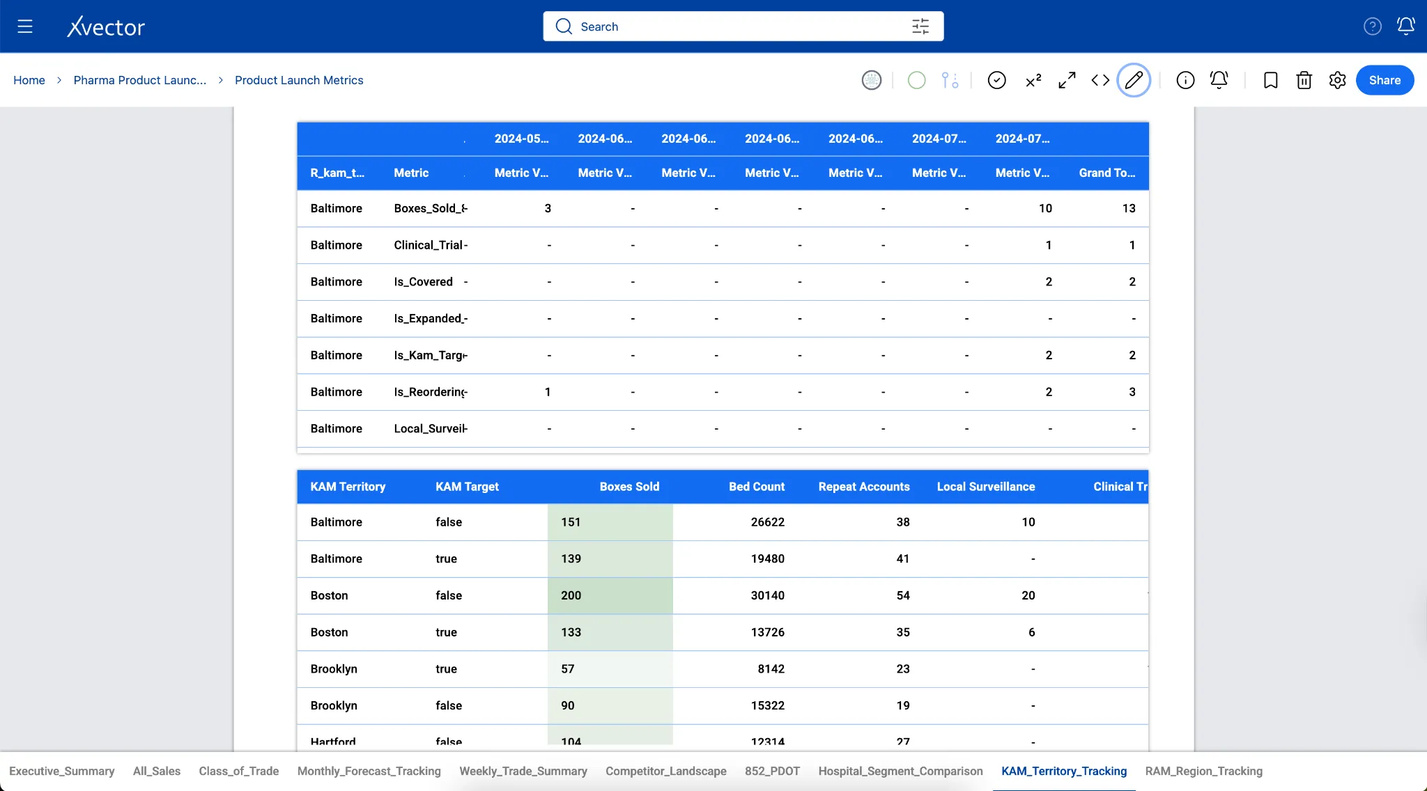Click KAM Territory column header
The image size is (1427, 791).
pos(348,487)
